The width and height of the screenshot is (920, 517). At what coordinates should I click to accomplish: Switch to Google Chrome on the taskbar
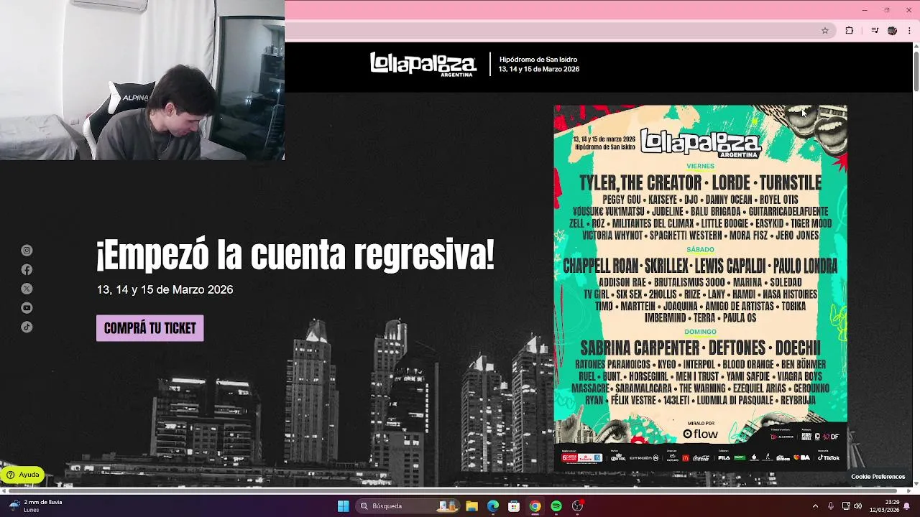click(x=535, y=506)
